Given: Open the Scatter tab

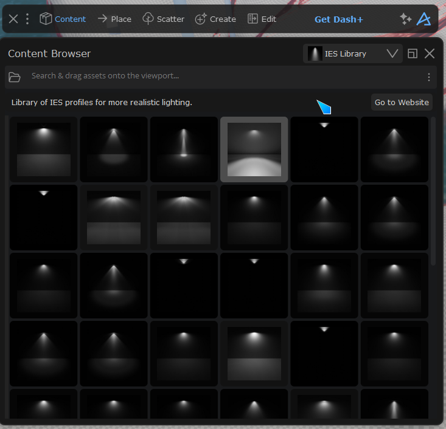Looking at the screenshot, I should (x=163, y=19).
